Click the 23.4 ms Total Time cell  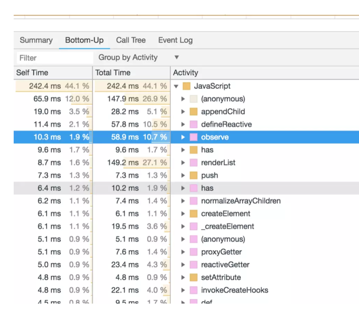(131, 265)
